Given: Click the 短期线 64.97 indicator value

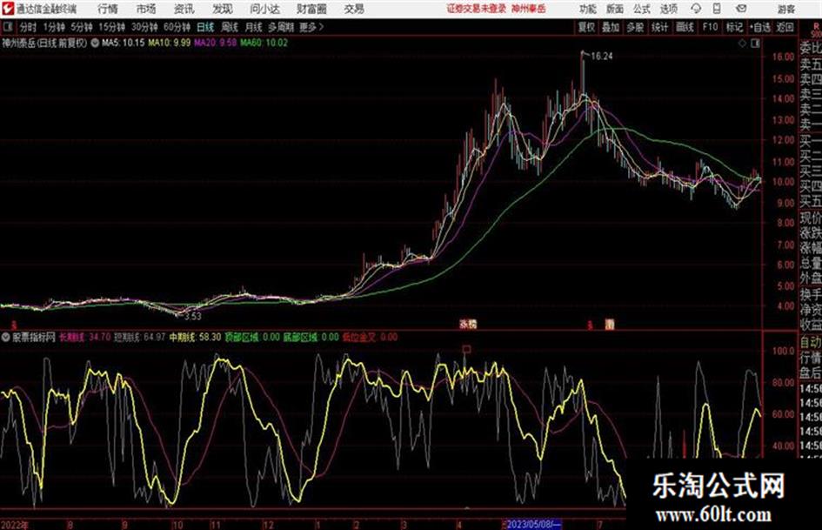Looking at the screenshot, I should (140, 338).
